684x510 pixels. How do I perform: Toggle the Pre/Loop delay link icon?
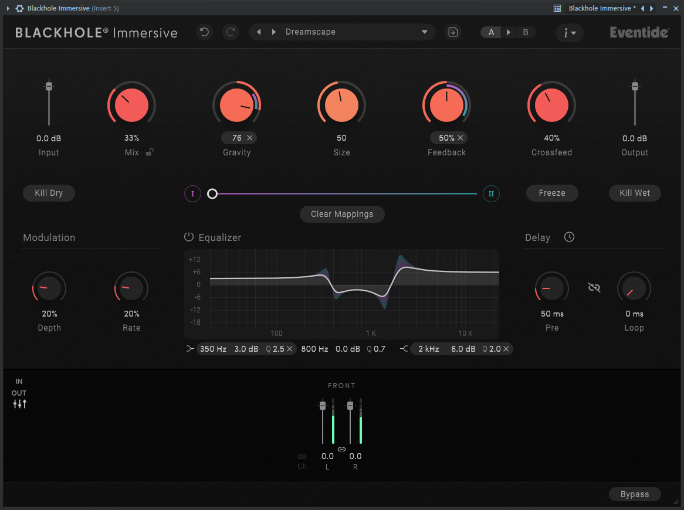coord(594,287)
